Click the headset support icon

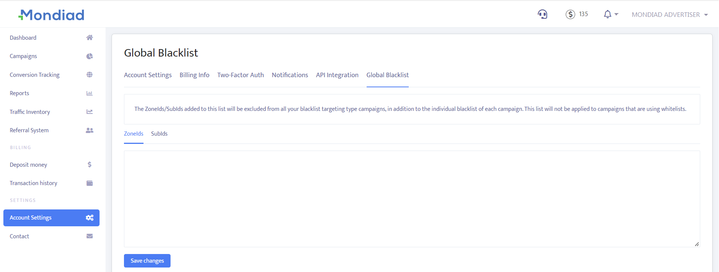(542, 14)
